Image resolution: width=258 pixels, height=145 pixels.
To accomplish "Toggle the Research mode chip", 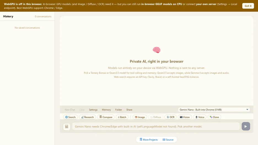I will coord(87,117).
